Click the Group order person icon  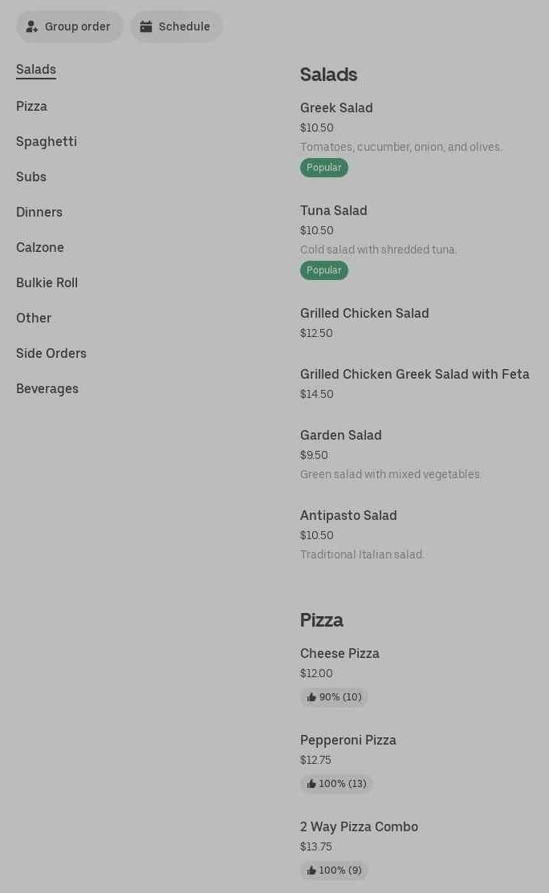(x=32, y=26)
